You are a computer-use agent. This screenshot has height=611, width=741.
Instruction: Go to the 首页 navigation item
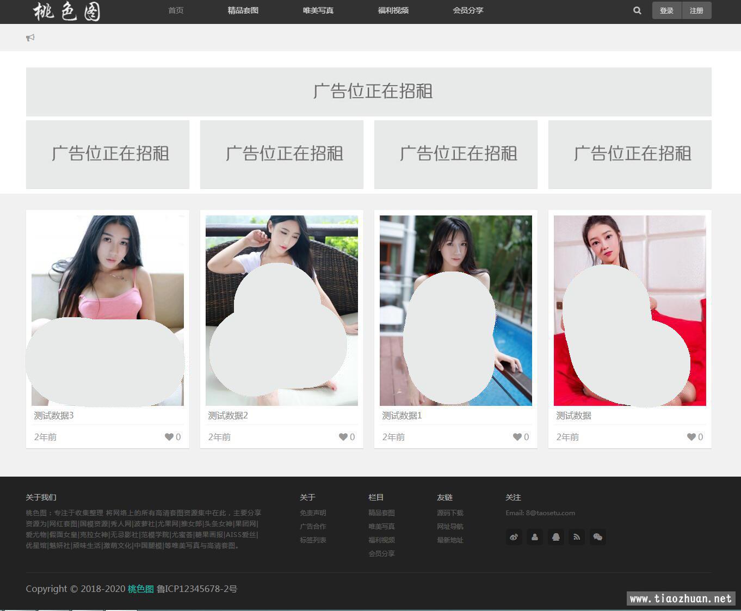click(x=176, y=10)
